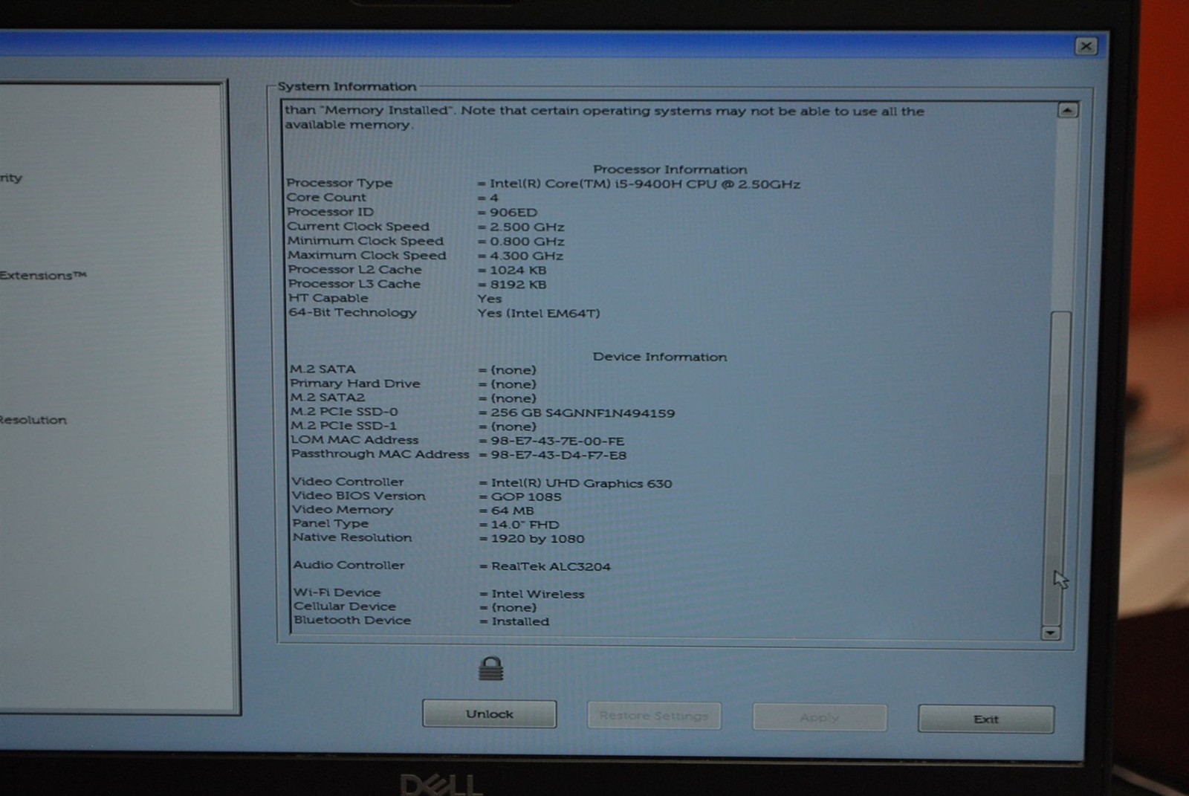Click Current Clock Speed value 2.500 GHz
Viewport: 1189px width, 796px height.
527,227
